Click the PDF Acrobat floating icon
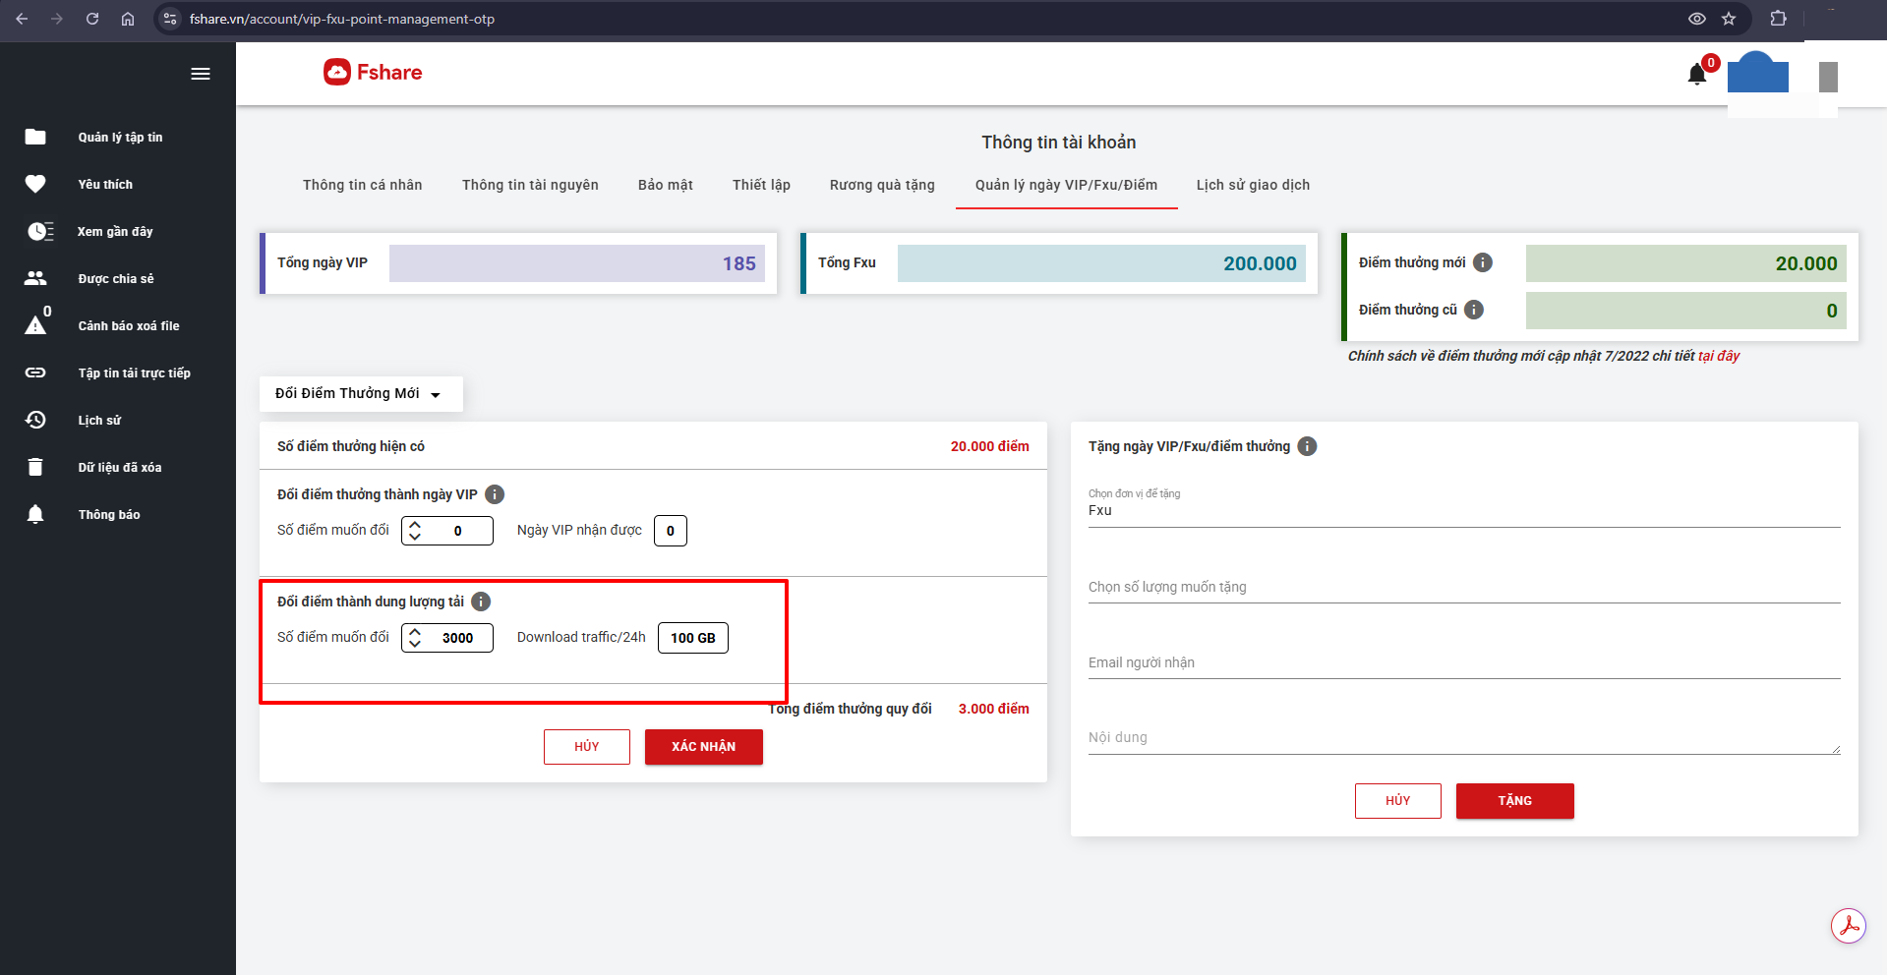 tap(1848, 926)
